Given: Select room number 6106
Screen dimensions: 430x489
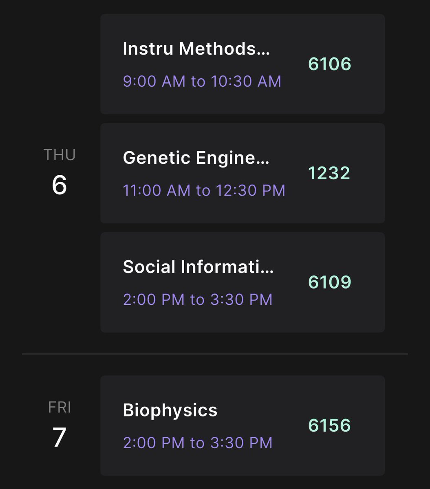Looking at the screenshot, I should pyautogui.click(x=330, y=64).
